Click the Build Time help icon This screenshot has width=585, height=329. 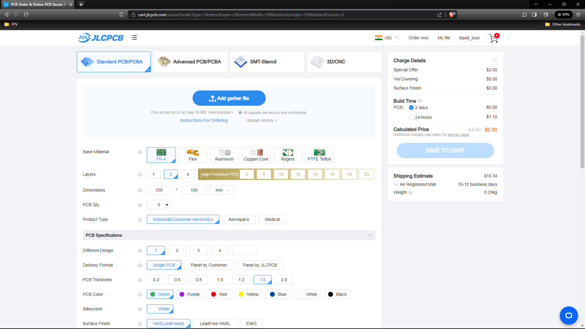(x=420, y=101)
